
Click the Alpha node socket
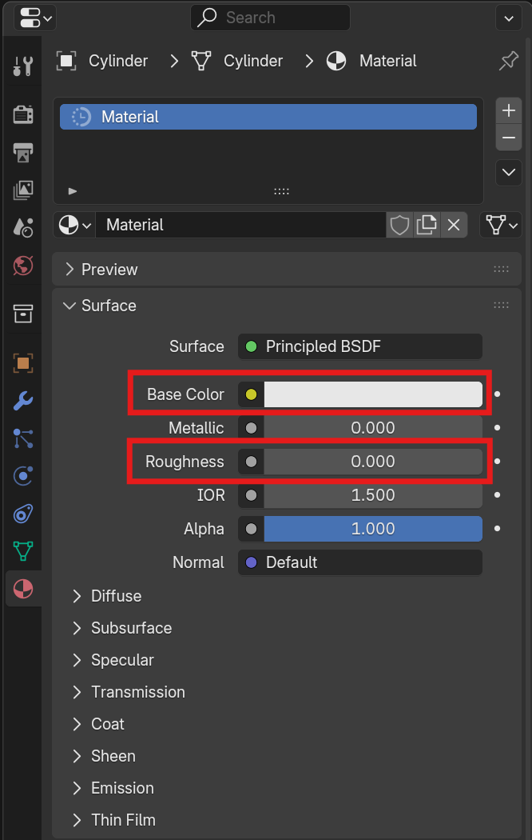coord(252,529)
